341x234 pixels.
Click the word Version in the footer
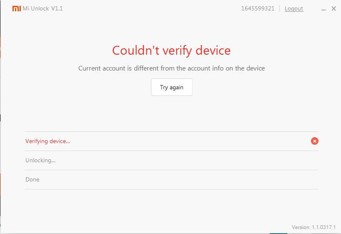pyautogui.click(x=301, y=227)
